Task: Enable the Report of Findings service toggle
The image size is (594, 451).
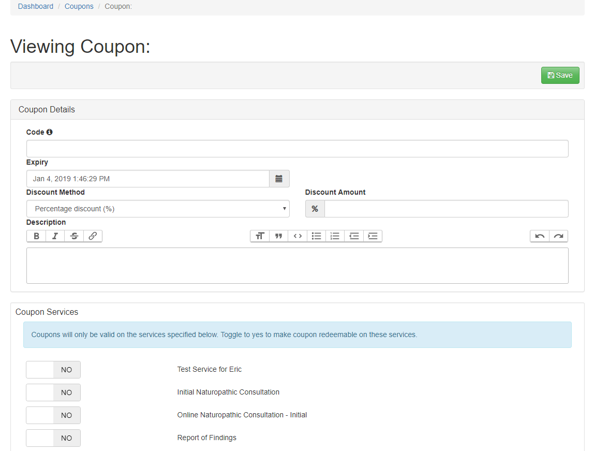Action: tap(53, 438)
